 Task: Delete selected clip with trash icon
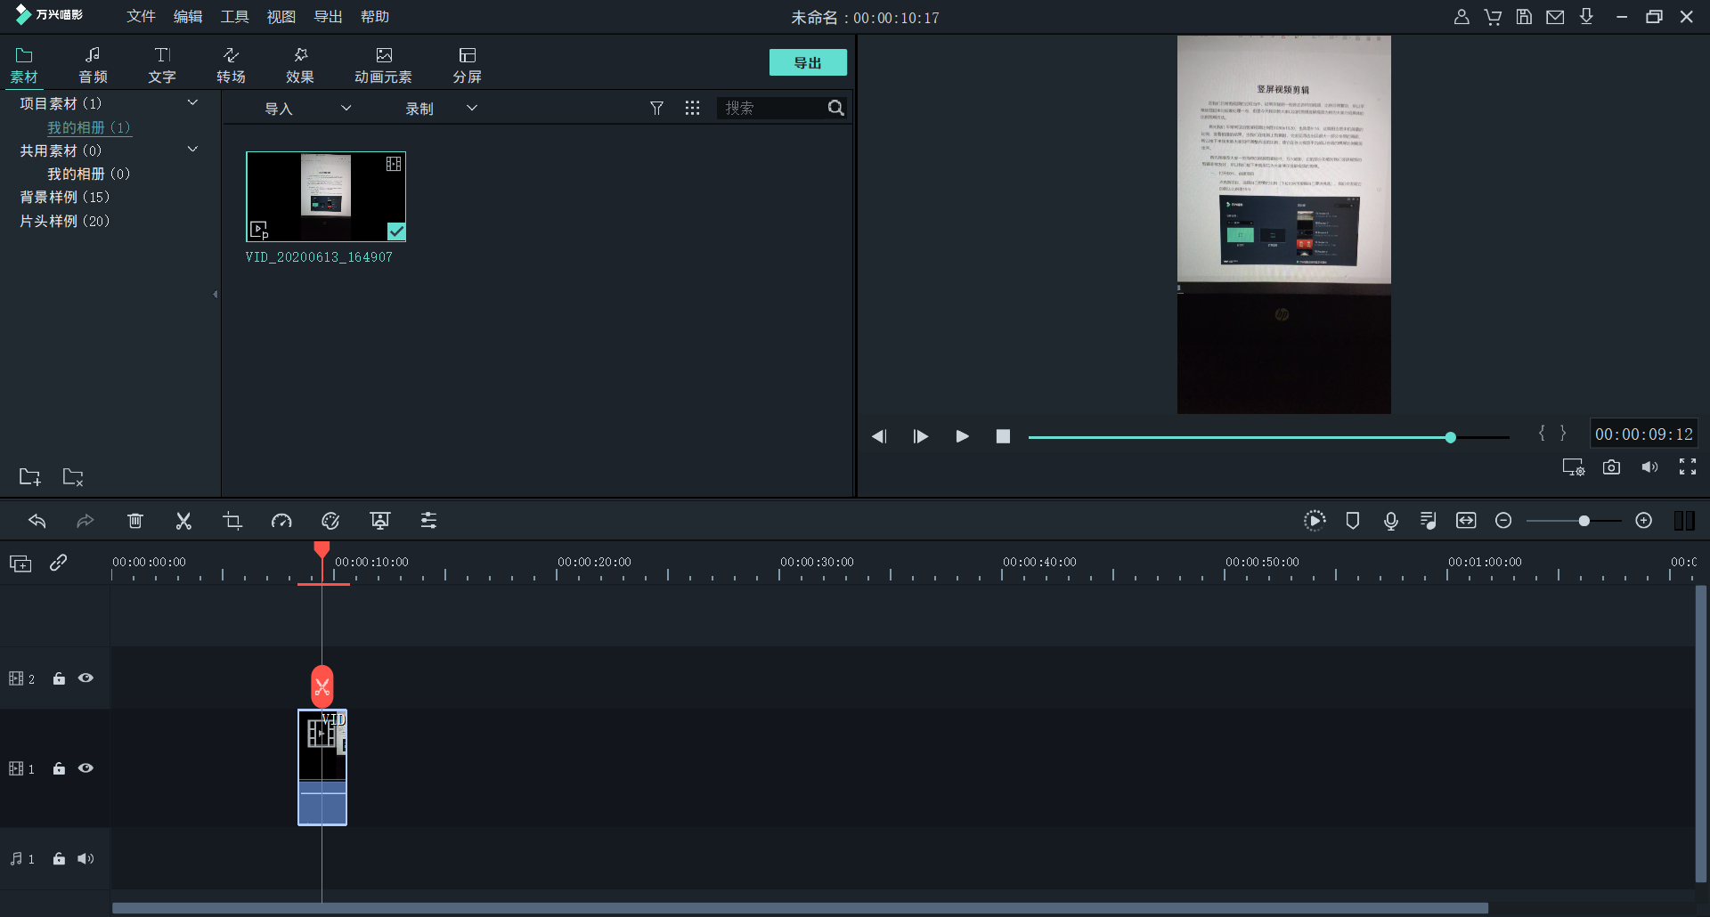[x=134, y=521]
